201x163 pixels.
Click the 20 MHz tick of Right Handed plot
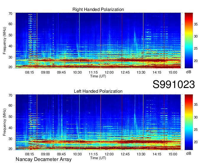click(10, 67)
